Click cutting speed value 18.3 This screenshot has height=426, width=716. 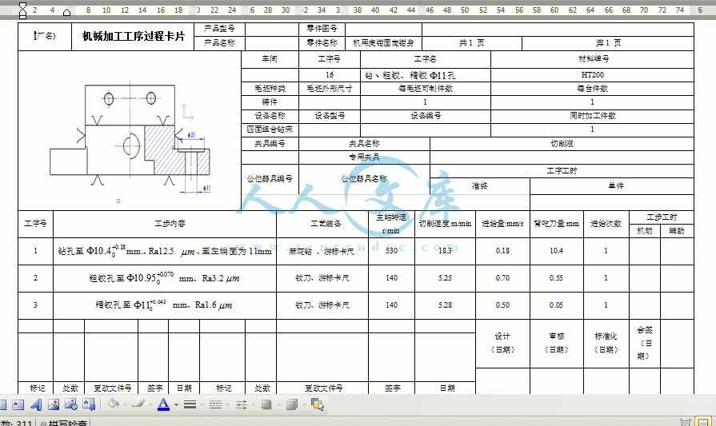445,251
